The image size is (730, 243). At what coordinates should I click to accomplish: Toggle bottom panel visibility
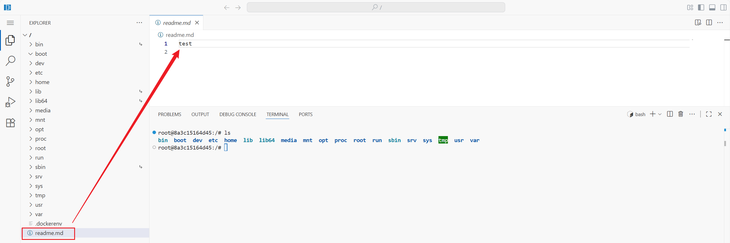pos(712,7)
